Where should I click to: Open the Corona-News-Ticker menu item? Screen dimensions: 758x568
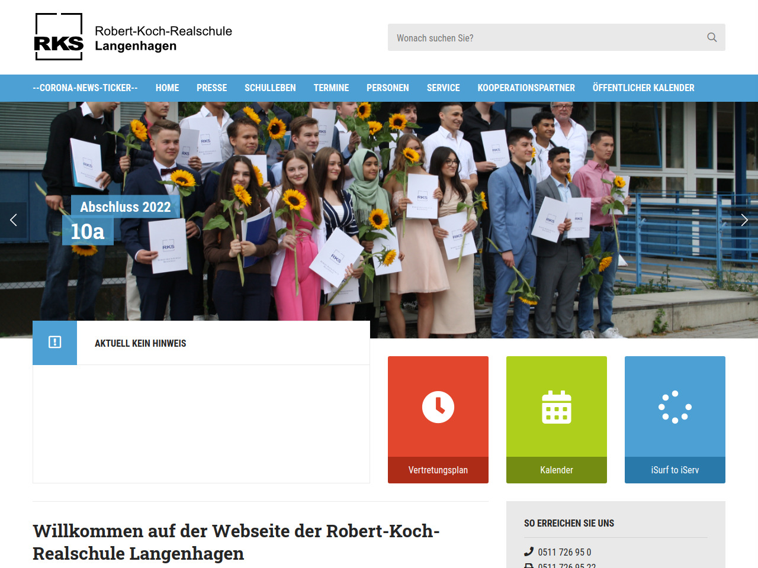pos(85,88)
